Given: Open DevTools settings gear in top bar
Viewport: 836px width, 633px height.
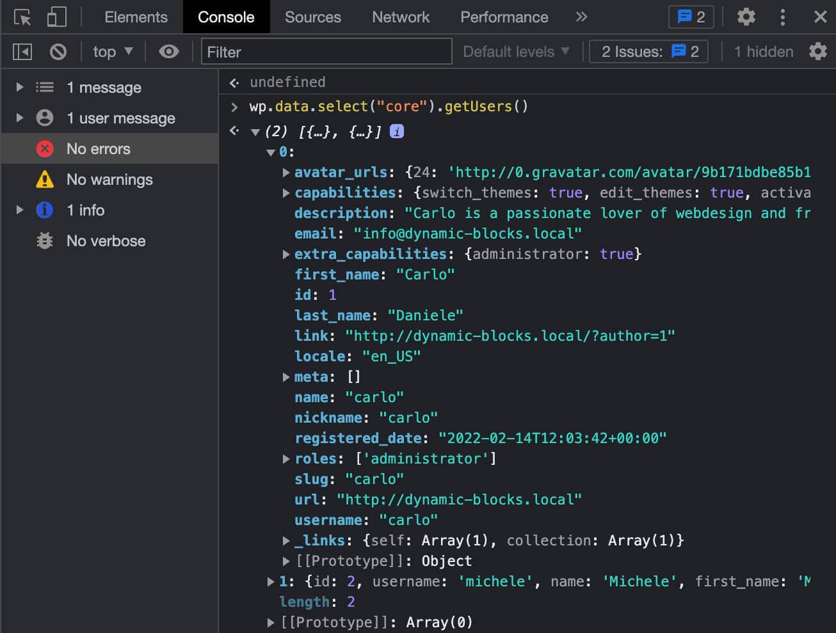Looking at the screenshot, I should tap(746, 17).
